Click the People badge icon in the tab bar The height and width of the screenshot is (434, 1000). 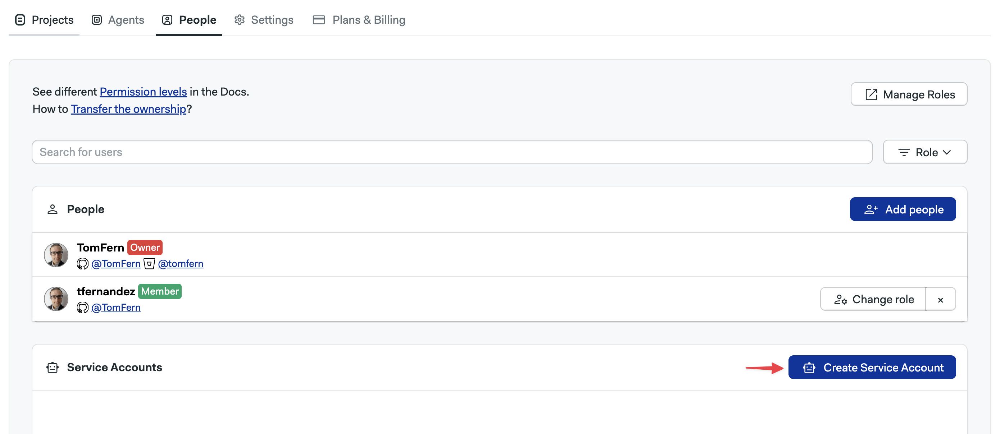167,19
